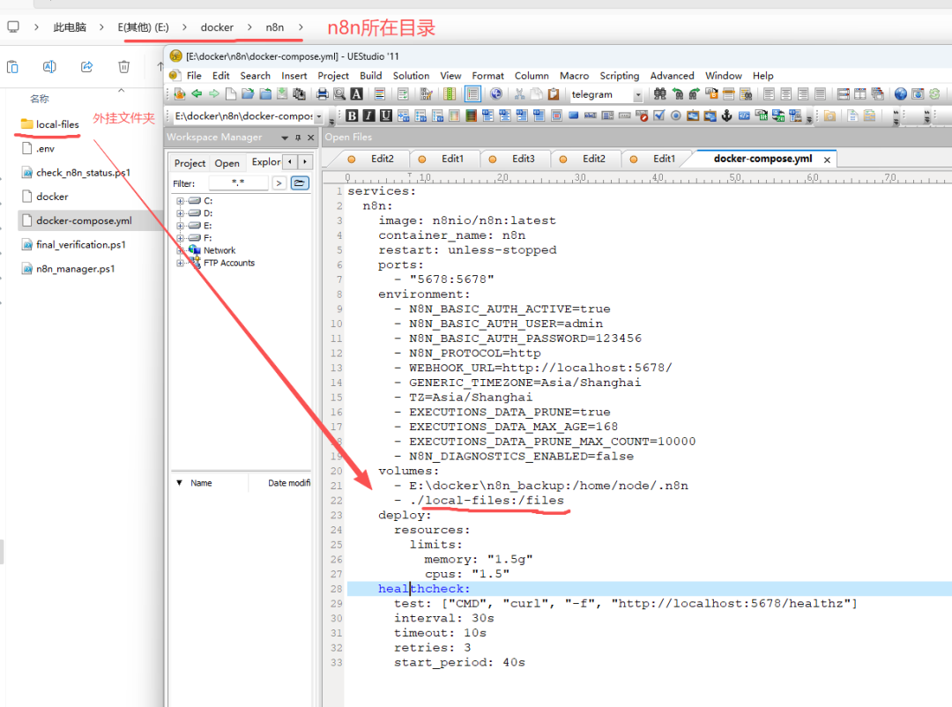Switch to the Edit3 tab
952x707 pixels.
point(523,159)
